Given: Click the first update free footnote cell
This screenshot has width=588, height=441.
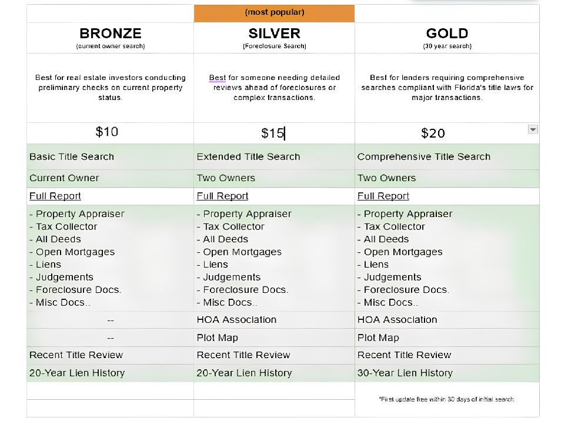Looking at the screenshot, I should 447,399.
